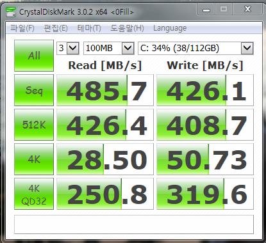Open the 파일(F) menu
The width and height of the screenshot is (266, 243).
tap(22, 28)
